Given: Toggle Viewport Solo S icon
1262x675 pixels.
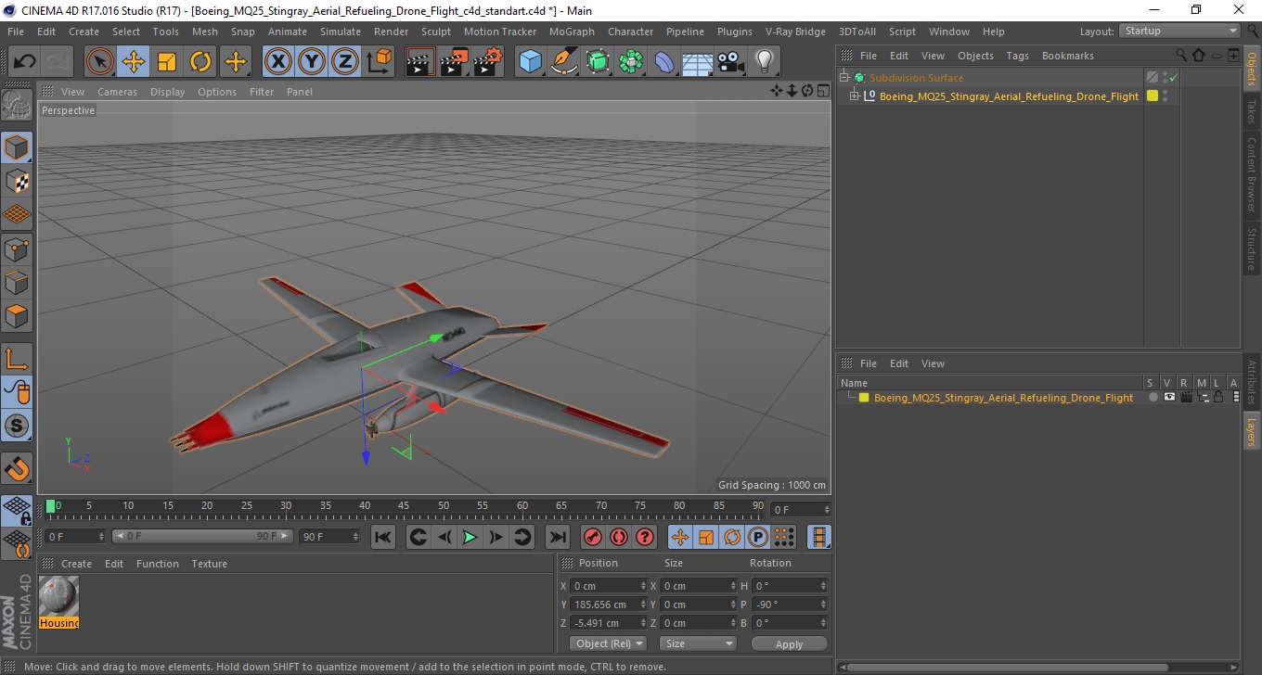Looking at the screenshot, I should [x=17, y=426].
